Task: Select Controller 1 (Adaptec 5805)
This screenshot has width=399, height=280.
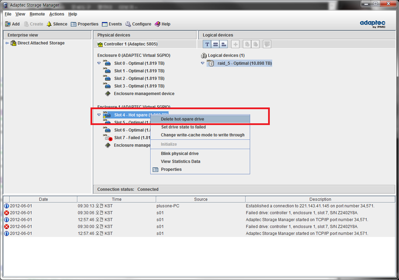Action: point(130,44)
